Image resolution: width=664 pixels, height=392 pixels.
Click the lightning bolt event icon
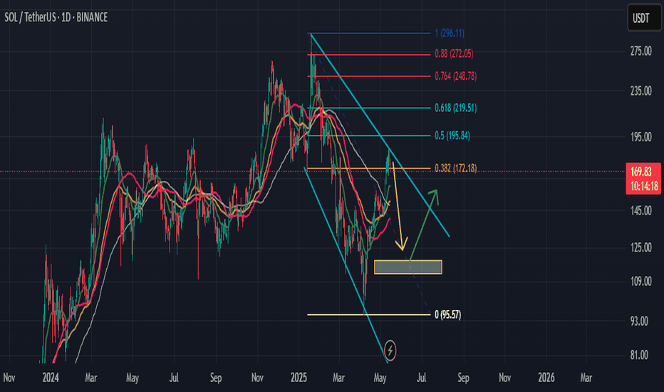pyautogui.click(x=390, y=351)
